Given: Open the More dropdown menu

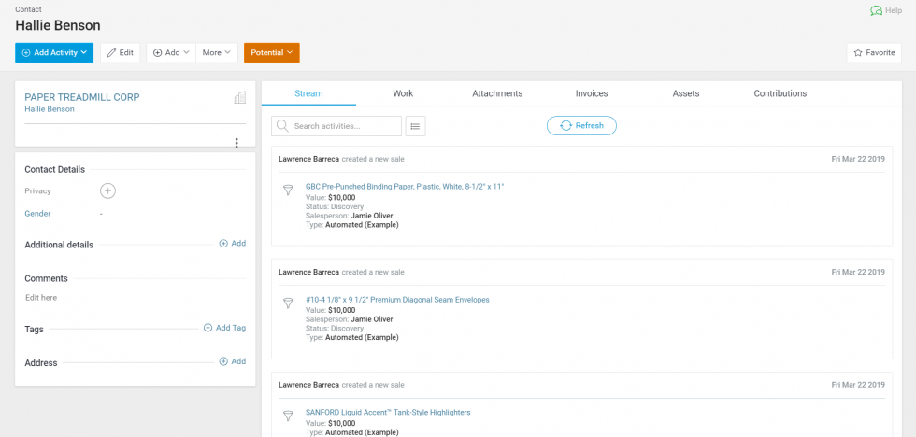Looking at the screenshot, I should (217, 53).
